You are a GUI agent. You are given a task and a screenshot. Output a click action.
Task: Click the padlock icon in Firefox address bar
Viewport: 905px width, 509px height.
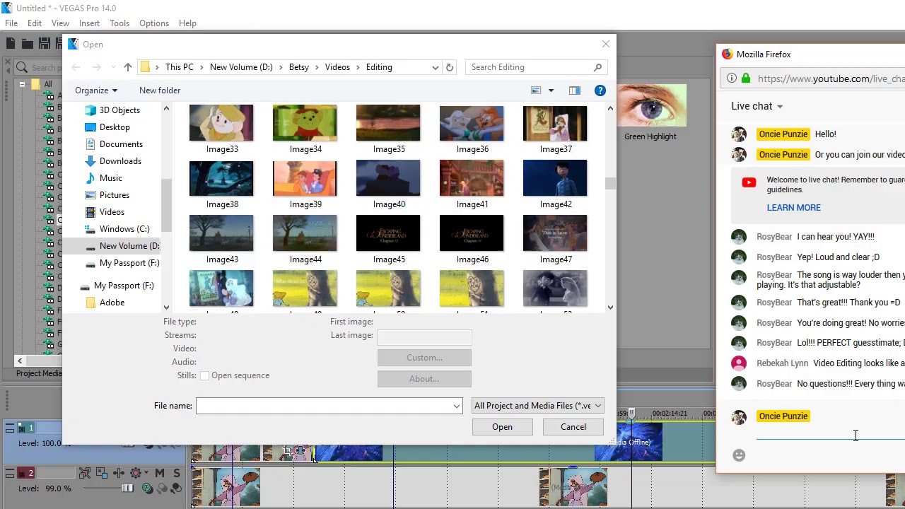[x=745, y=78]
